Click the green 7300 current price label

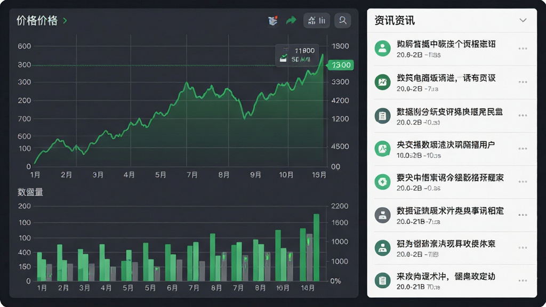341,65
